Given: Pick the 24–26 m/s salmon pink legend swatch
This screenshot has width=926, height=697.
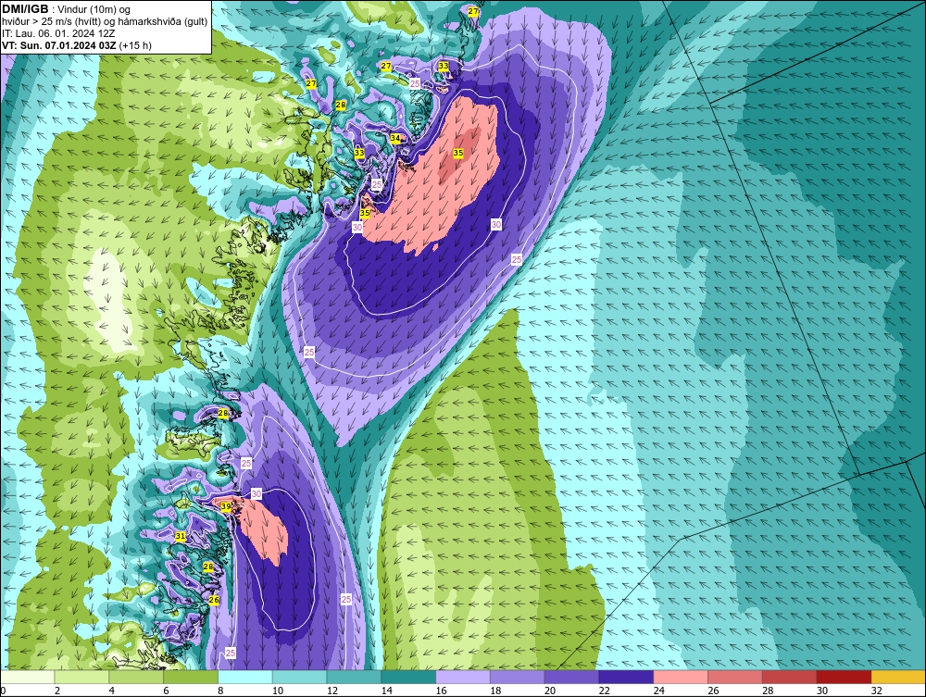Looking at the screenshot, I should tap(681, 677).
